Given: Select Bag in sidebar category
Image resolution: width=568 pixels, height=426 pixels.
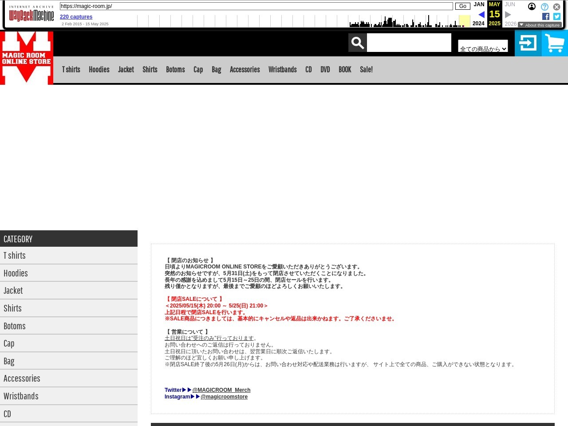Looking at the screenshot, I should (x=69, y=361).
